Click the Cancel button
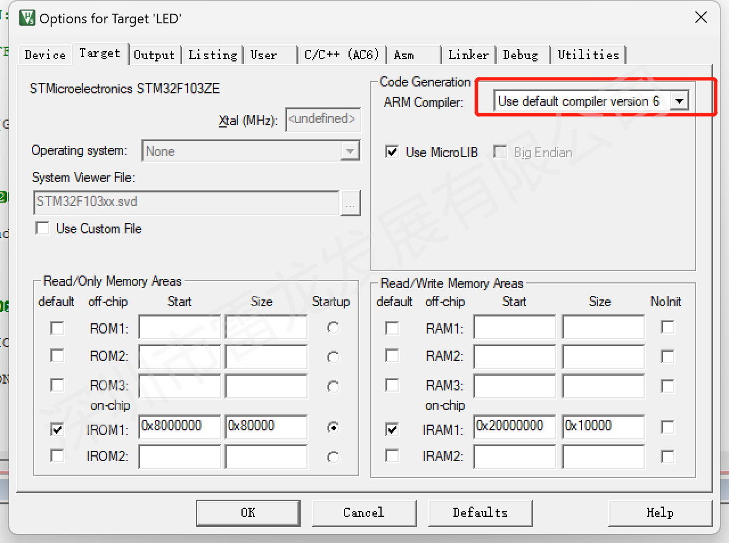729x543 pixels. 364,513
